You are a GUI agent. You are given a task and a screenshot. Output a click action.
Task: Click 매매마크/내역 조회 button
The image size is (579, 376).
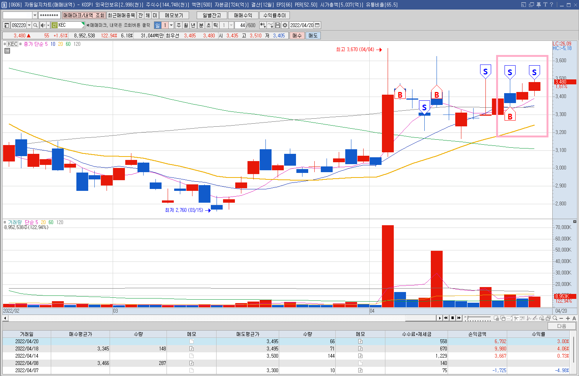point(84,15)
